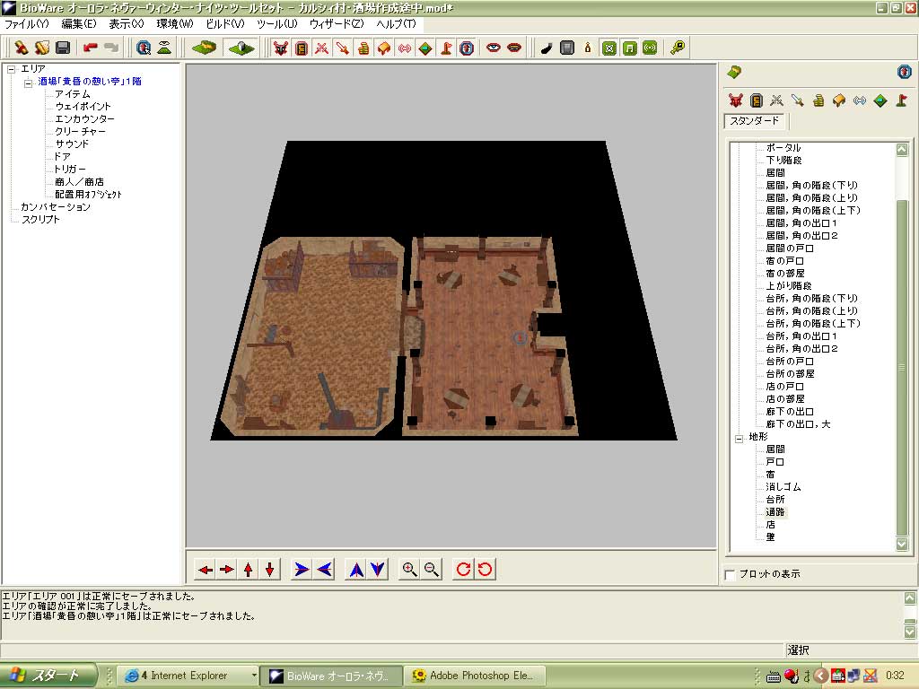The width and height of the screenshot is (919, 689).
Task: Select door palette icon in right panel
Action: tap(757, 100)
